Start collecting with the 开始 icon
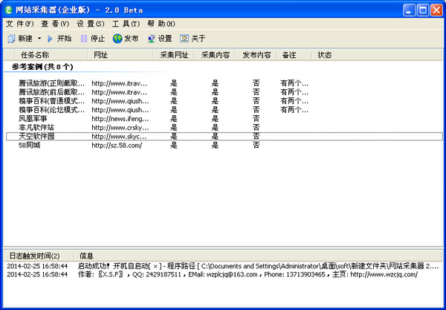446x310 pixels. coord(51,38)
